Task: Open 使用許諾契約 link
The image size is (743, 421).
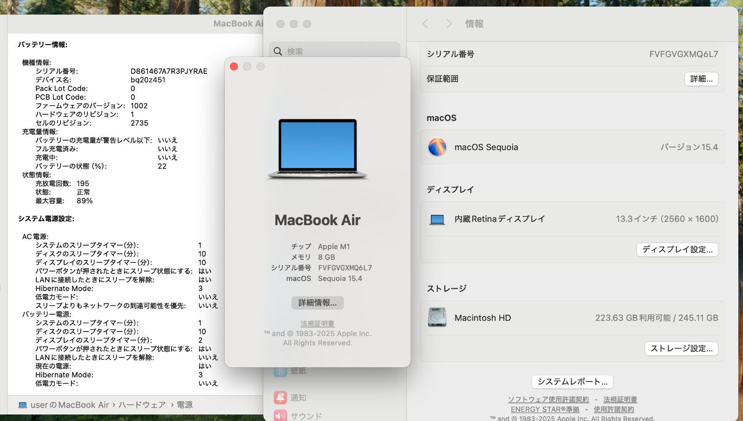Action: pyautogui.click(x=613, y=409)
